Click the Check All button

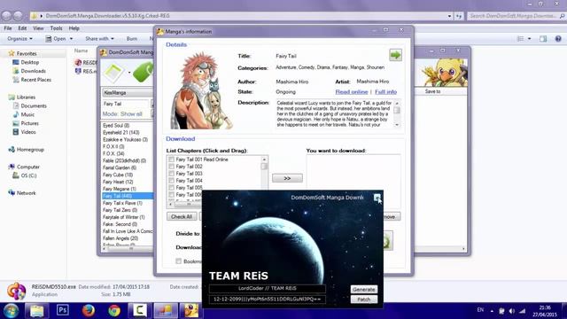pos(182,216)
